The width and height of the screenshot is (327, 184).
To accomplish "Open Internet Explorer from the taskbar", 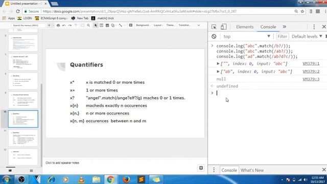I will [x=51, y=179].
